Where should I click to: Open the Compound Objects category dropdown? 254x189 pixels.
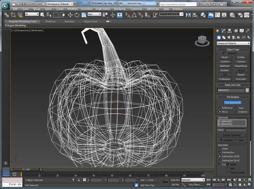click(x=233, y=43)
